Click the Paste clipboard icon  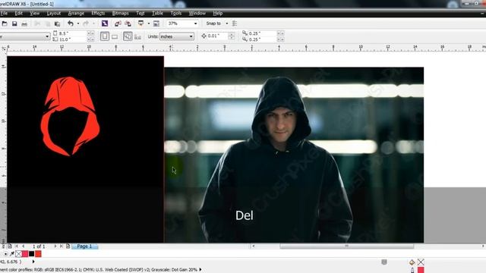tap(58, 24)
